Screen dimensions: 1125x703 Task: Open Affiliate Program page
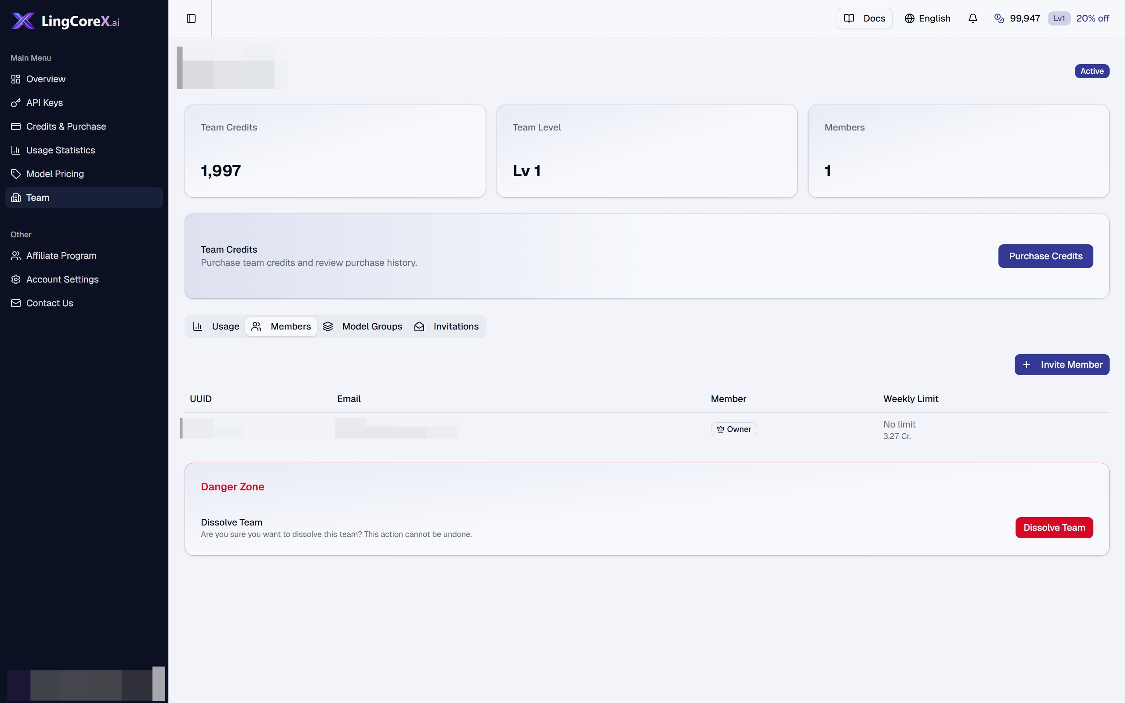84,256
